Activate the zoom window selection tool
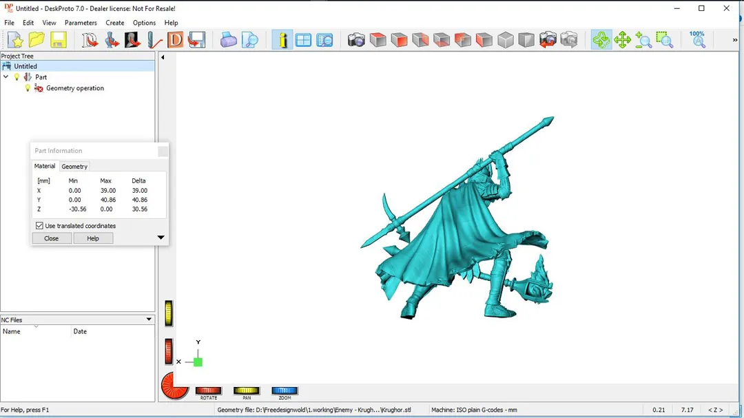 [x=665, y=40]
